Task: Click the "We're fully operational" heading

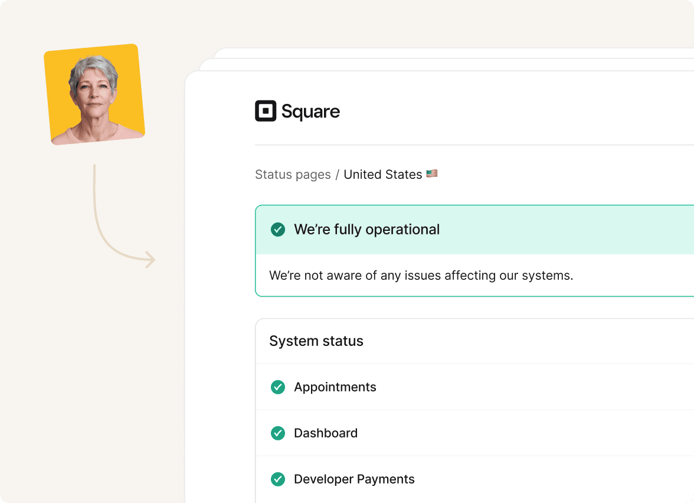Action: [367, 229]
